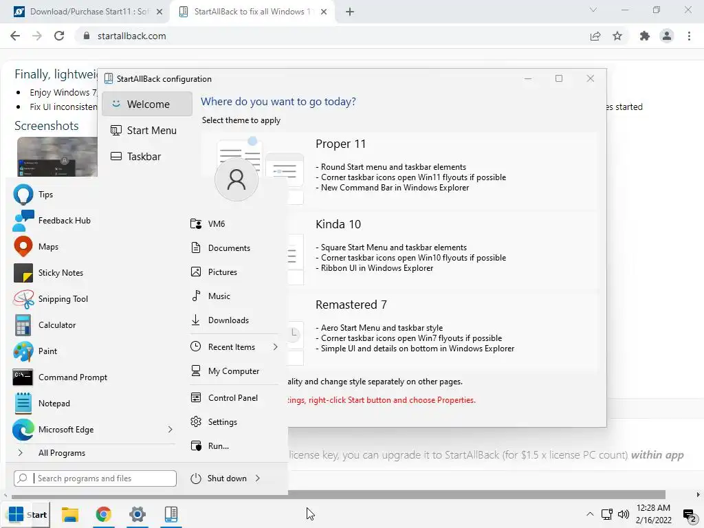704x528 pixels.
Task: Open notification center icon
Action: [x=689, y=515]
